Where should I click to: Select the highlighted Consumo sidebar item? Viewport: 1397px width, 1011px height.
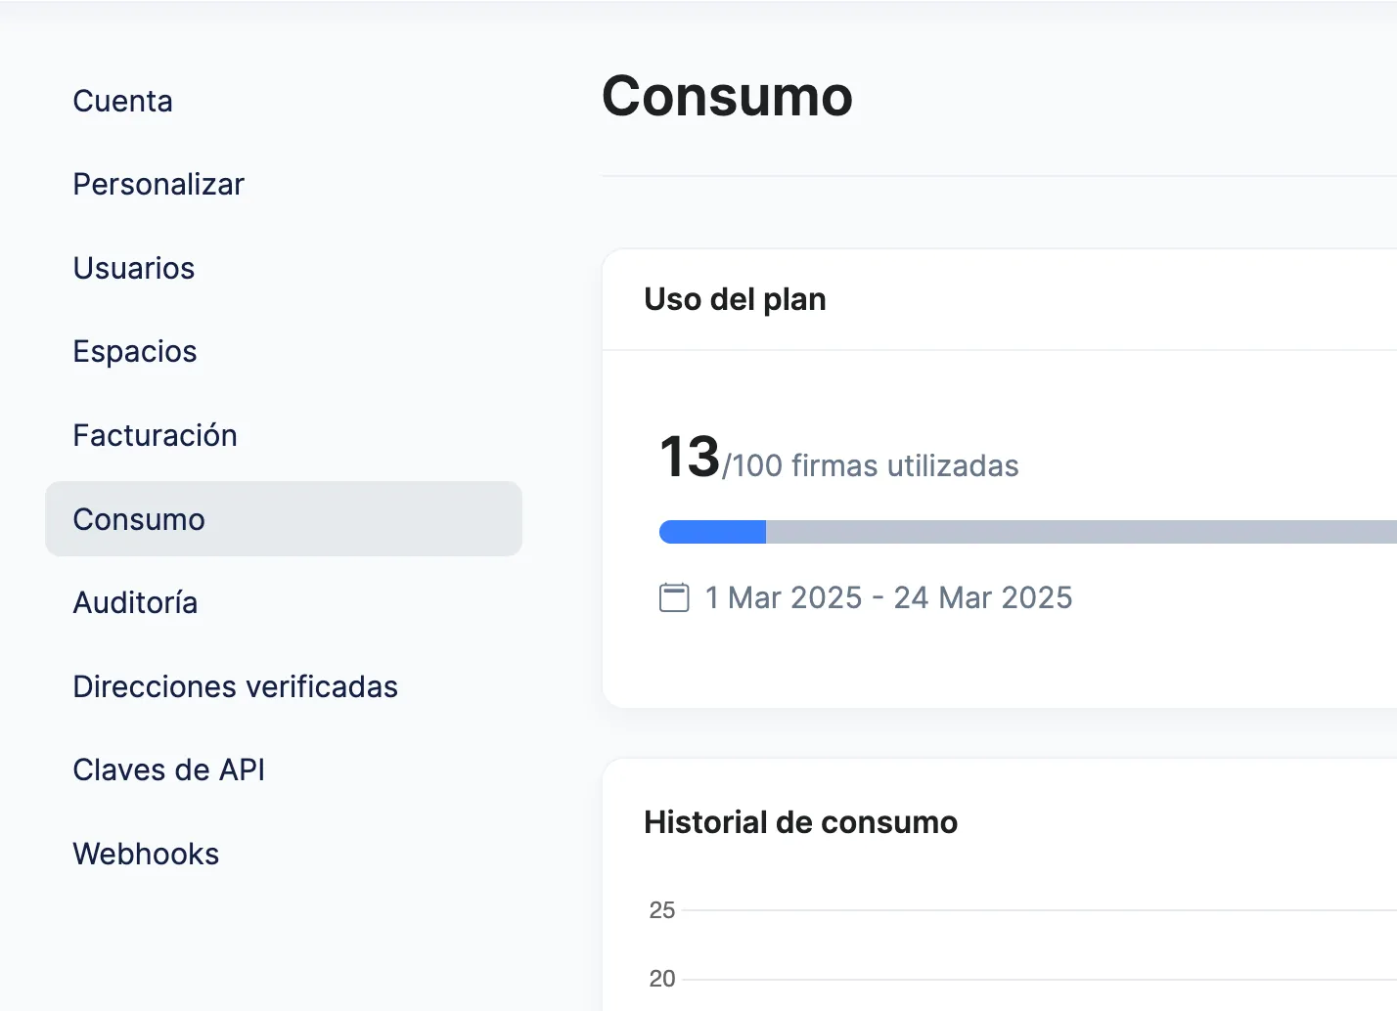[139, 519]
